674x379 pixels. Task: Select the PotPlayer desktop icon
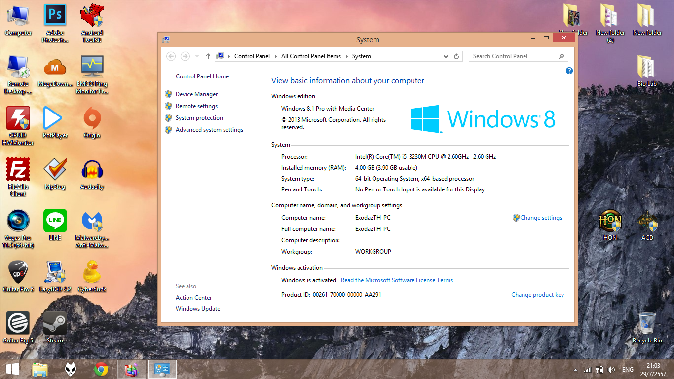pos(55,122)
